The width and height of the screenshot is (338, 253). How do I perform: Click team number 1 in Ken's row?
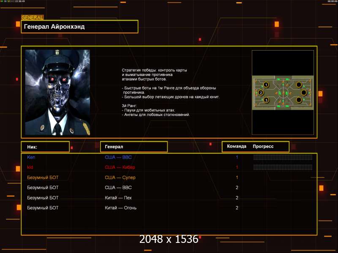tap(237, 157)
